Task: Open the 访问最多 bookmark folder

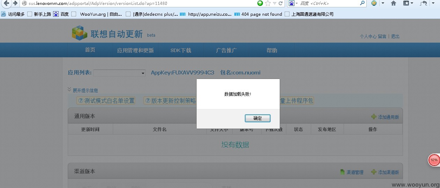Action: [13, 14]
